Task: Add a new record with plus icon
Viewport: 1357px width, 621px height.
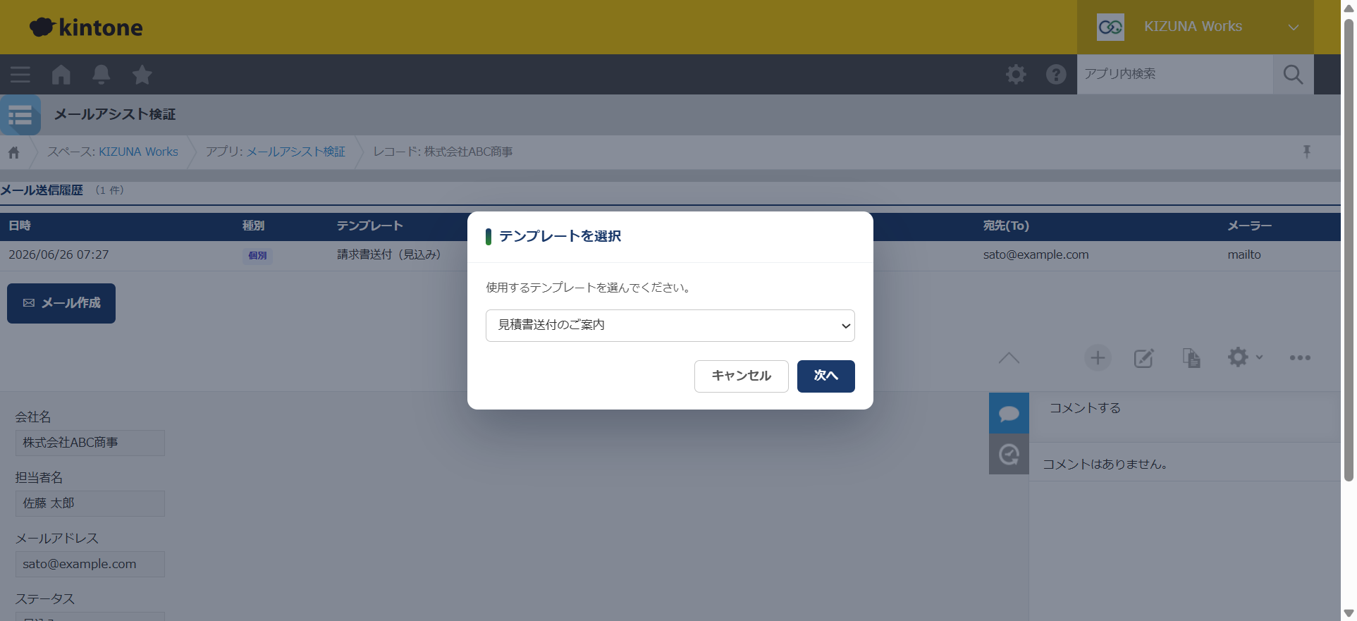Action: pos(1098,358)
